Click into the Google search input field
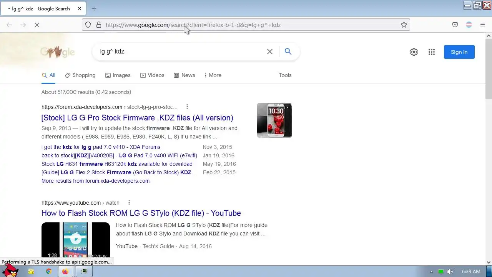Viewport: 492px width, 277px height. point(181,52)
